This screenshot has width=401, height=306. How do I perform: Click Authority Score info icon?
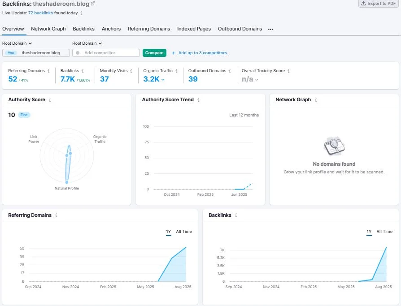click(50, 100)
